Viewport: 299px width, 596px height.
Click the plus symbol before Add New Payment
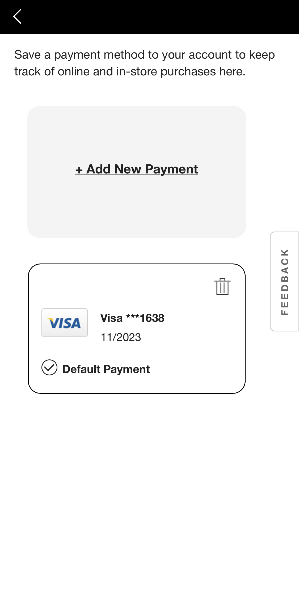click(80, 169)
